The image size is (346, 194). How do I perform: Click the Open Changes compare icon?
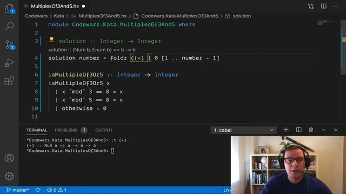[x=311, y=6]
